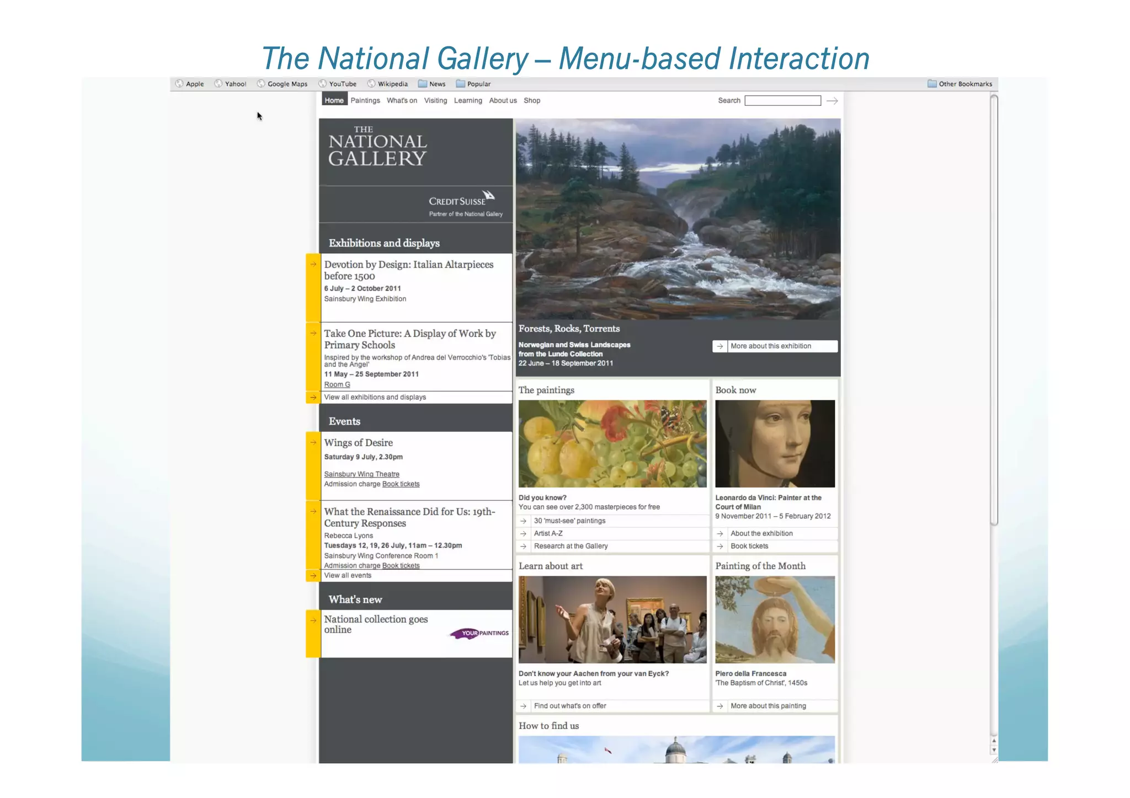Viewport: 1130px width, 798px height.
Task: Open Artist A-Z list
Action: pyautogui.click(x=548, y=533)
